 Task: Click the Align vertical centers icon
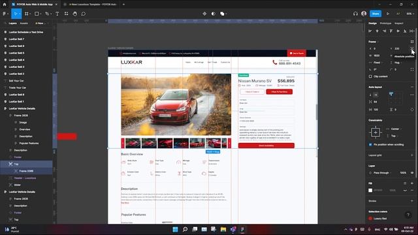pyautogui.click(x=398, y=31)
